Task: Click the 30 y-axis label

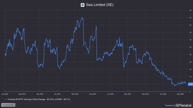Action: click(190, 54)
